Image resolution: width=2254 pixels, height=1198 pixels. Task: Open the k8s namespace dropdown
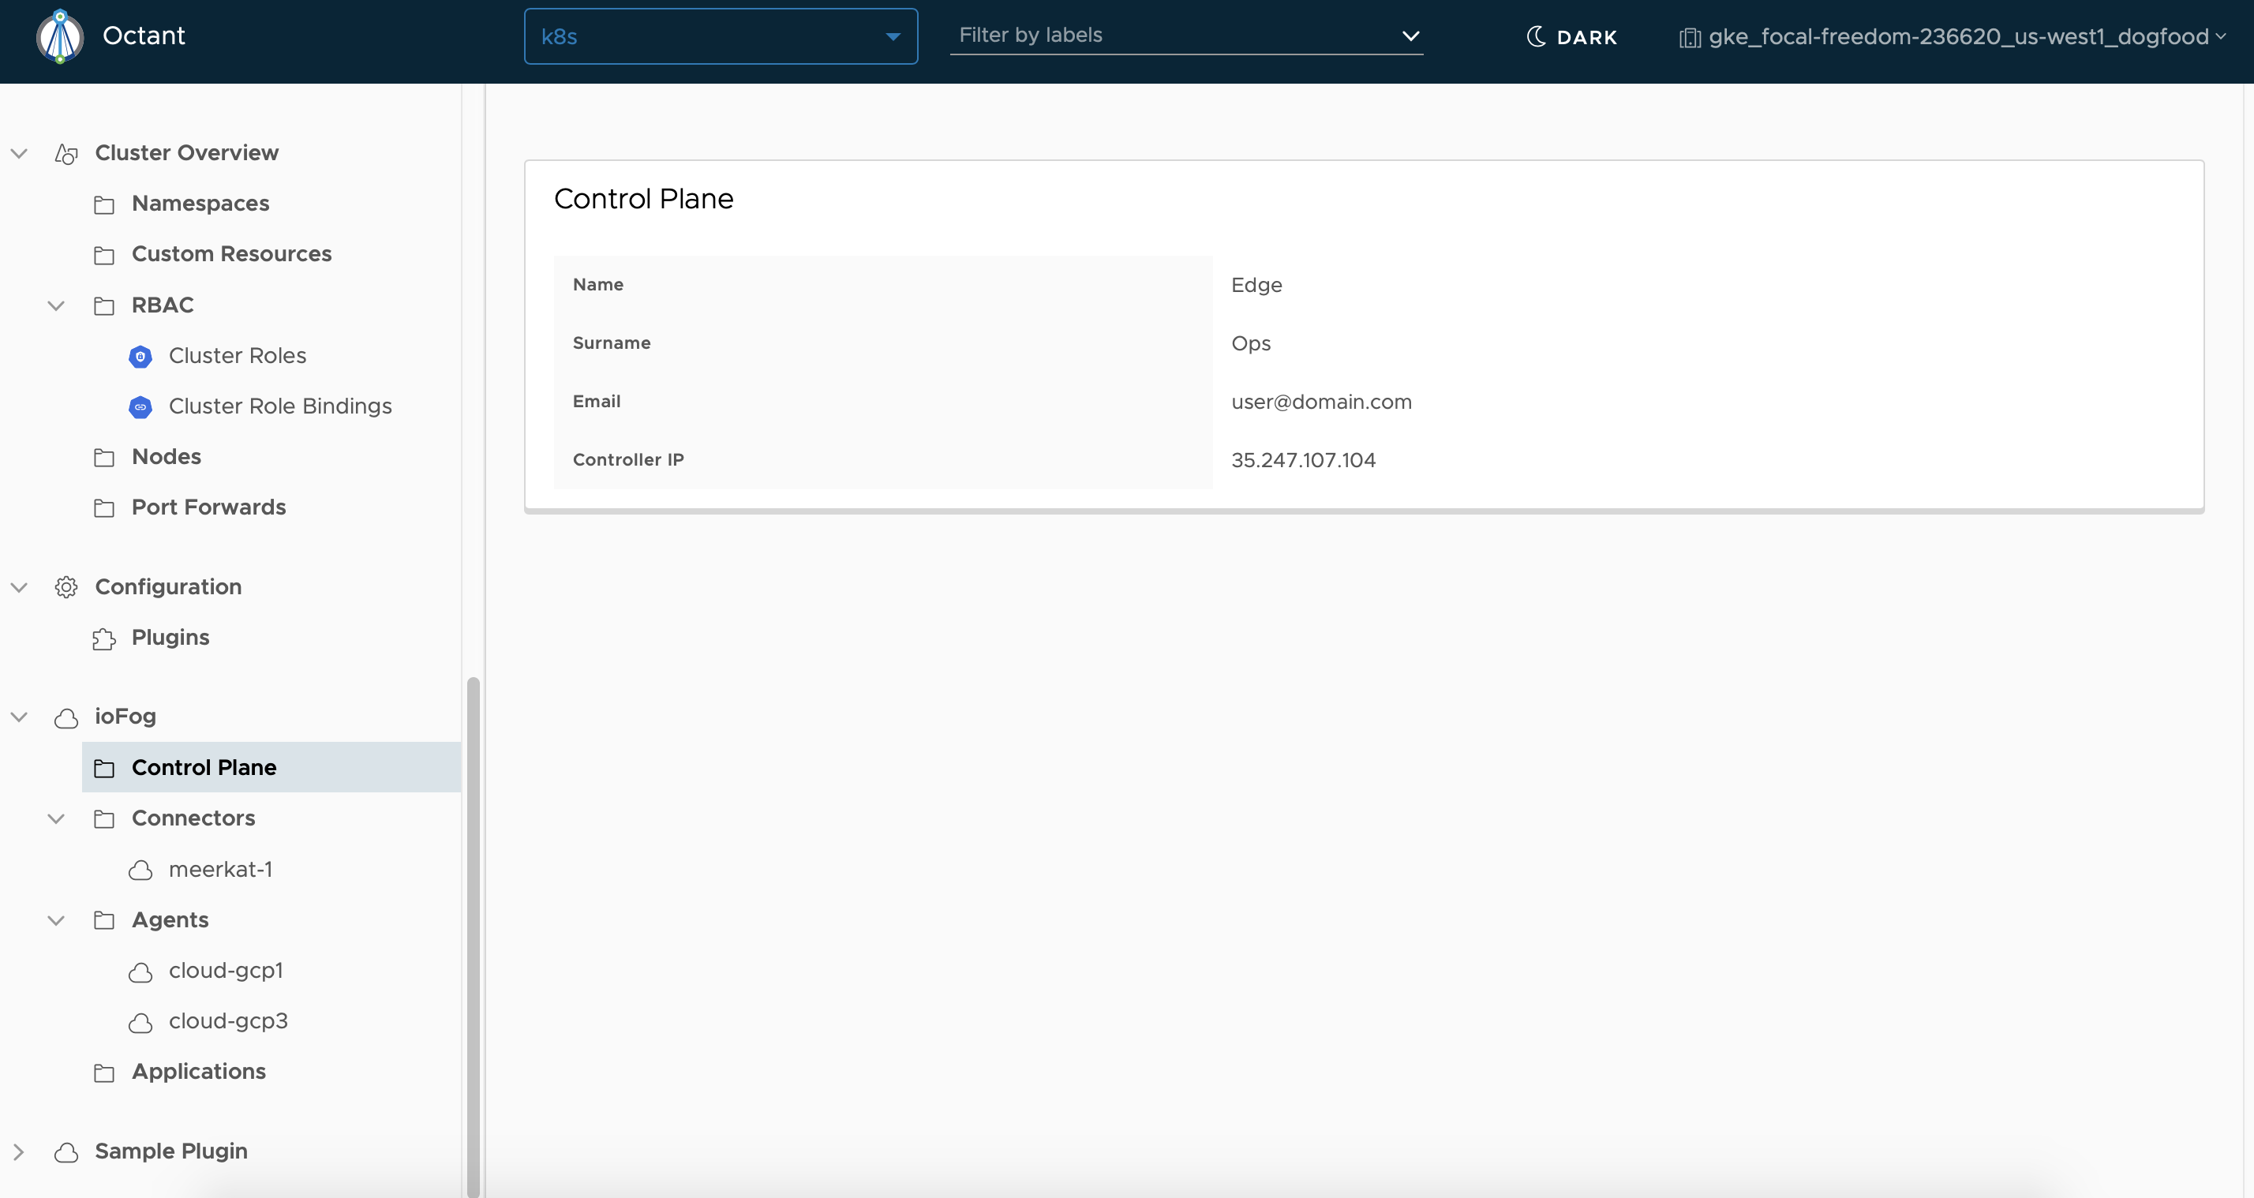(x=720, y=37)
